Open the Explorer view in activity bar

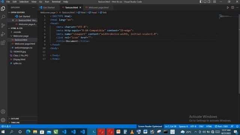click(x=3, y=8)
